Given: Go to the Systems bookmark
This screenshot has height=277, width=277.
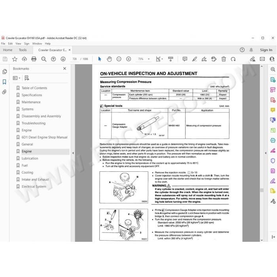Looking at the screenshot, I should tap(28, 109).
